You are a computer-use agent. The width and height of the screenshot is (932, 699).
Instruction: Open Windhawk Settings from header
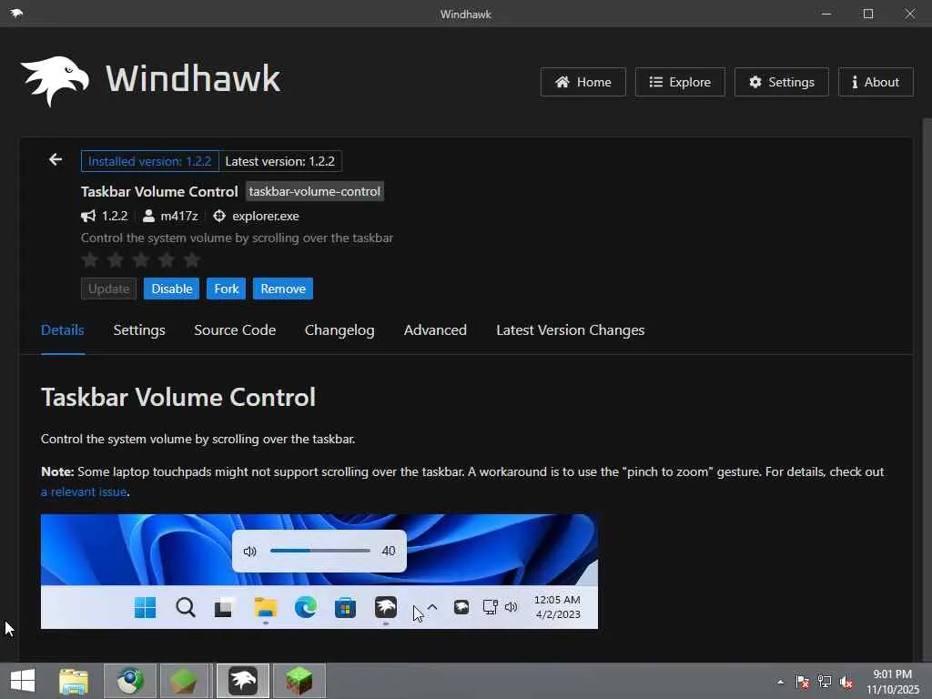781,82
